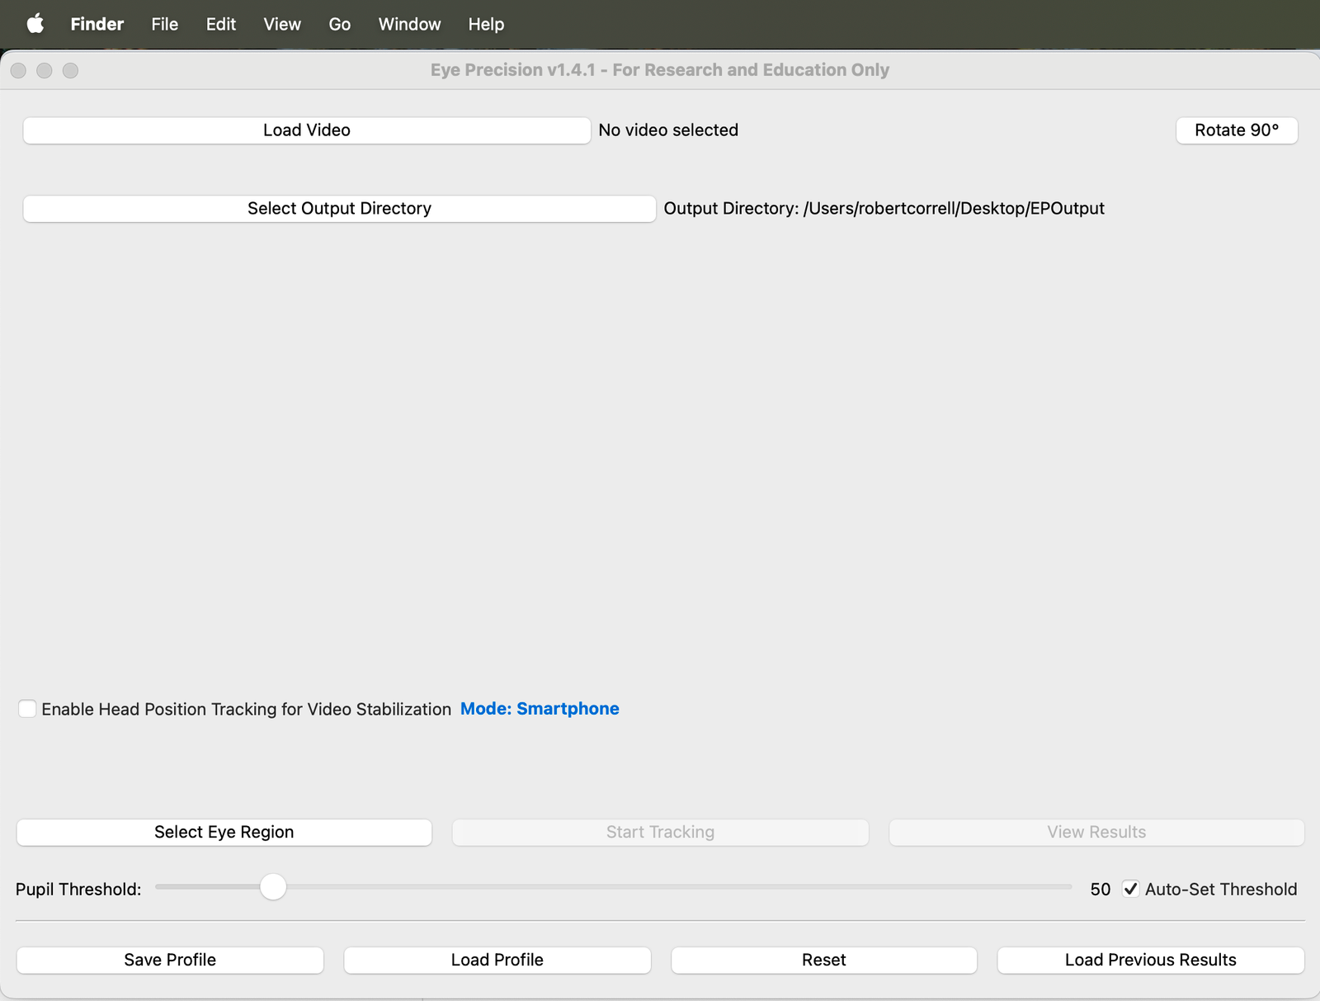
Task: Open the Edit menu
Action: point(220,24)
